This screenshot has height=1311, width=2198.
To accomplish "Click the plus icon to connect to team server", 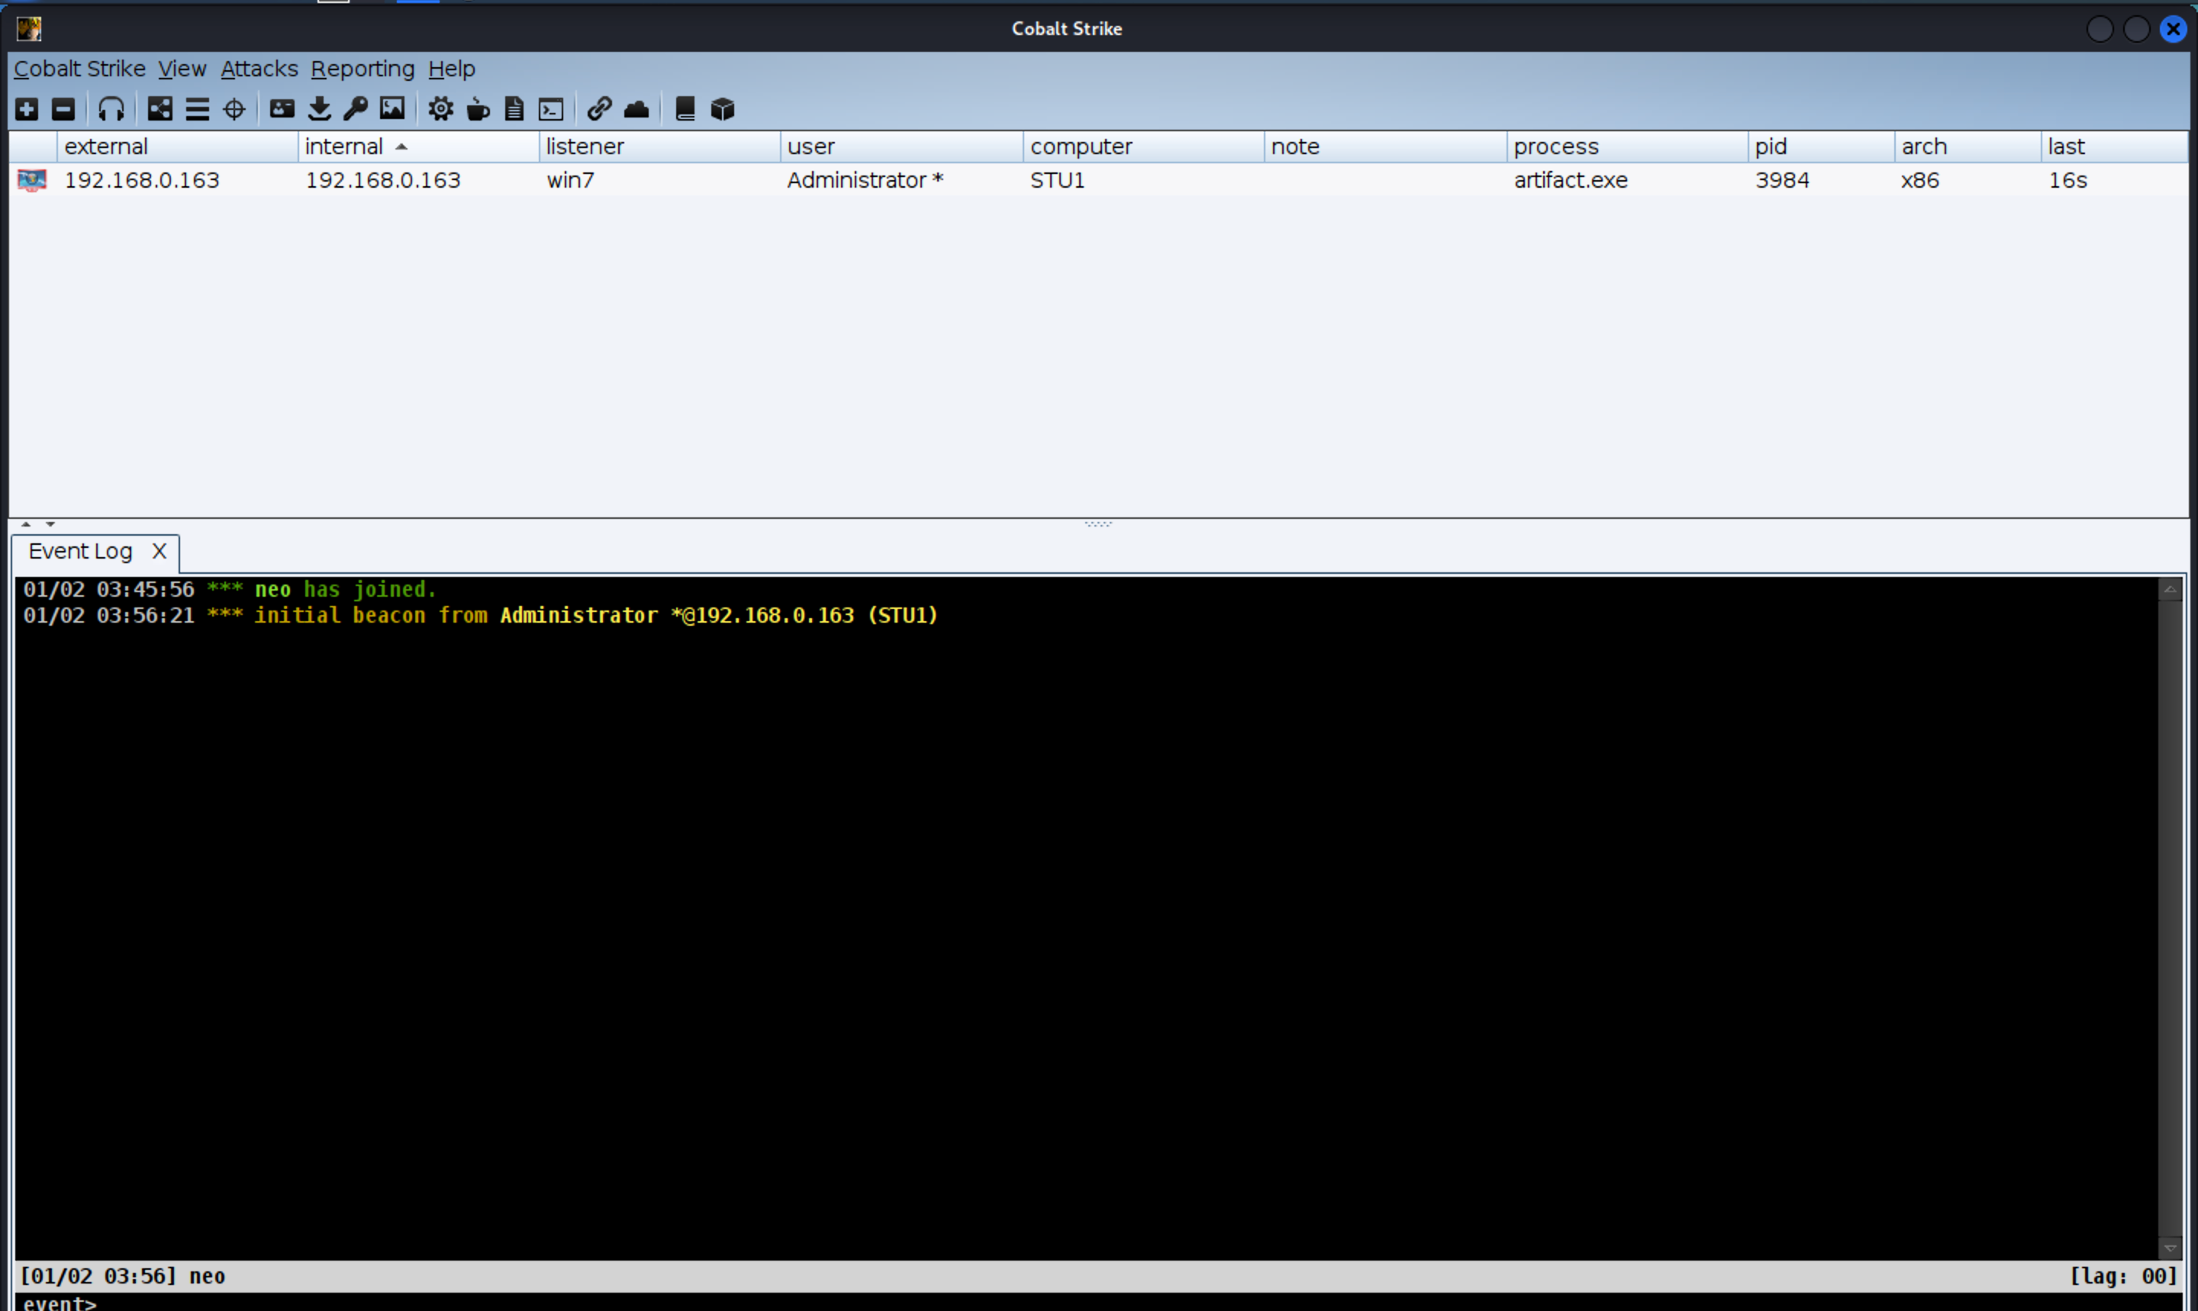I will point(27,108).
